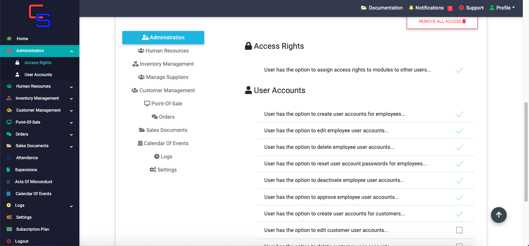Open the Profile dropdown menu
The image size is (529, 246).
tap(502, 8)
